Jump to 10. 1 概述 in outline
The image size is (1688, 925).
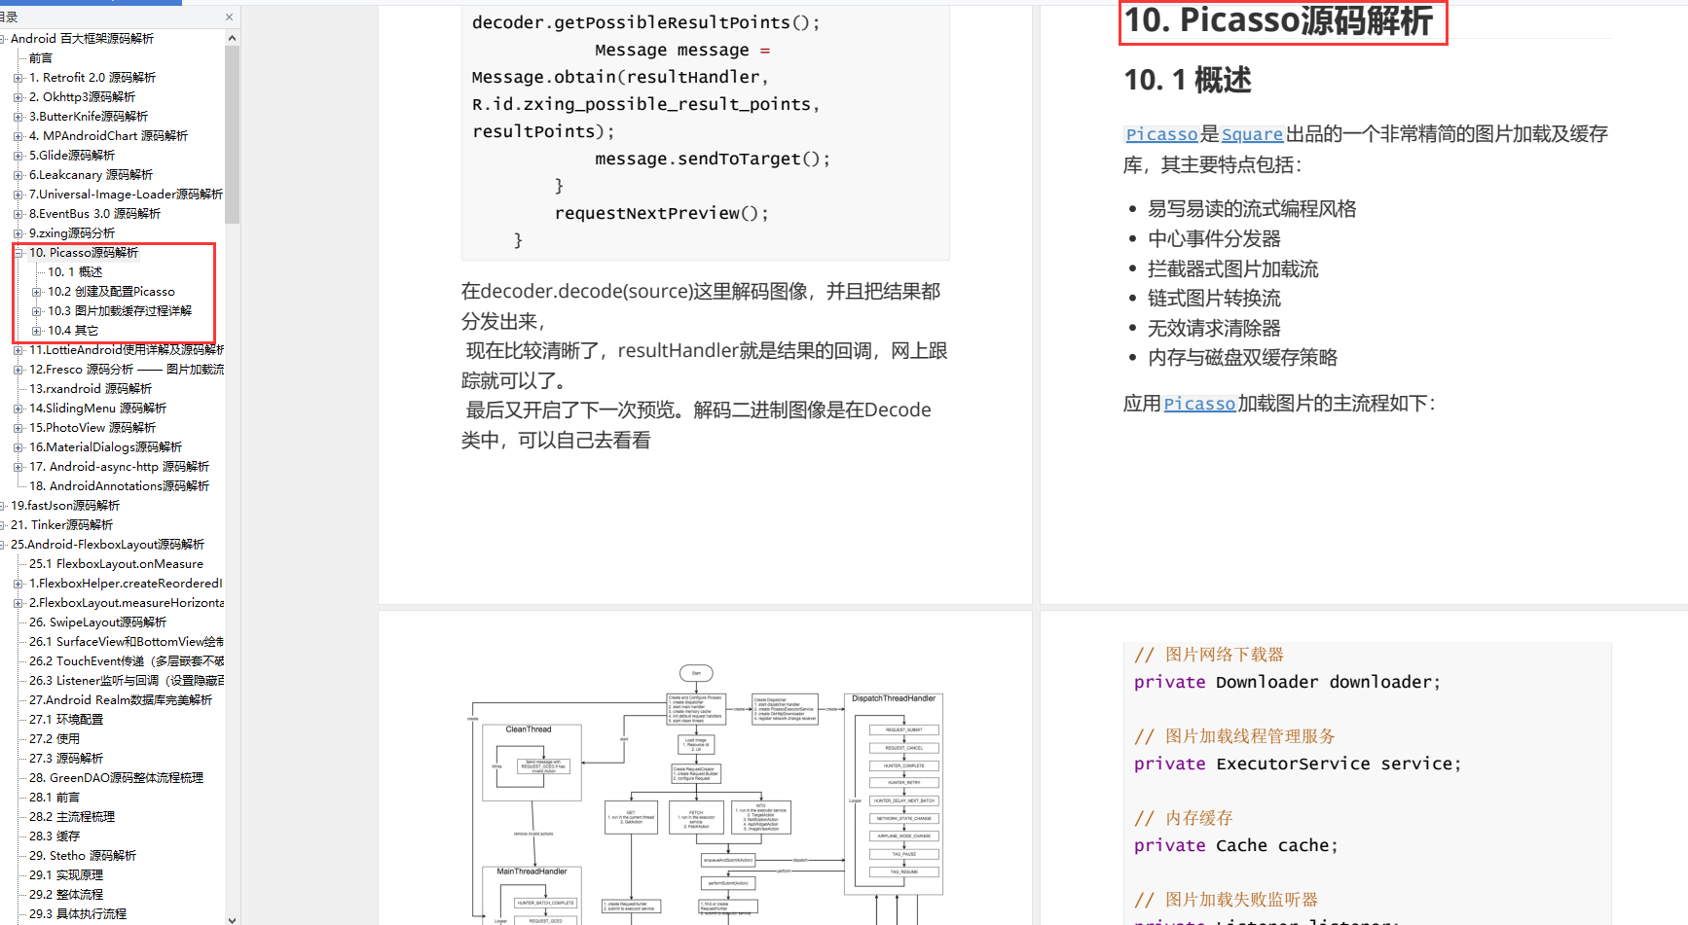click(x=75, y=272)
